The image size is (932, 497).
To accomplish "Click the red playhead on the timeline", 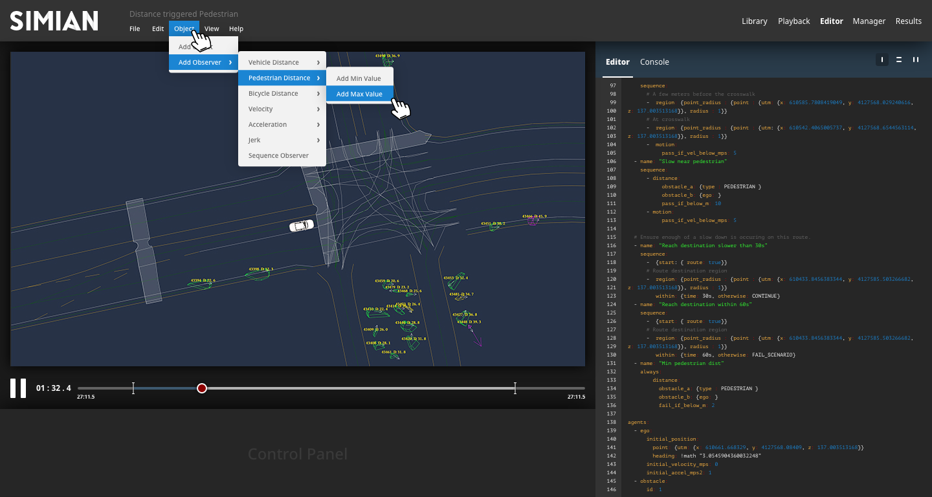I will [202, 388].
